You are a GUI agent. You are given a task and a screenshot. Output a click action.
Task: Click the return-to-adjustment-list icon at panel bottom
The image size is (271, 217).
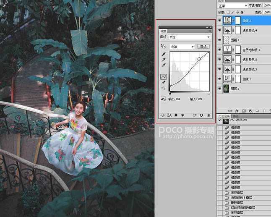coord(162,115)
